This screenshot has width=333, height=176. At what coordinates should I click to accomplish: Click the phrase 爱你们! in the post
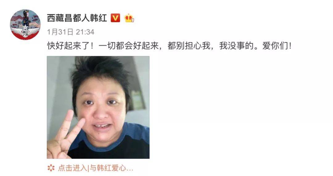277,46
